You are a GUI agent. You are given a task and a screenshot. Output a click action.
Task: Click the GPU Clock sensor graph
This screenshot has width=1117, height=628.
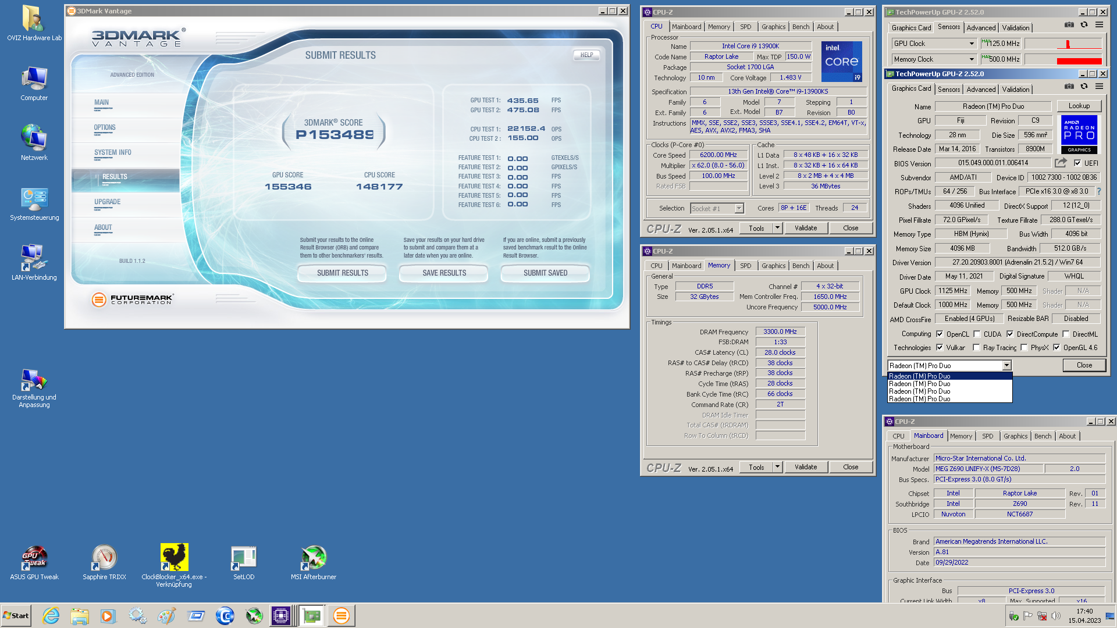1063,44
